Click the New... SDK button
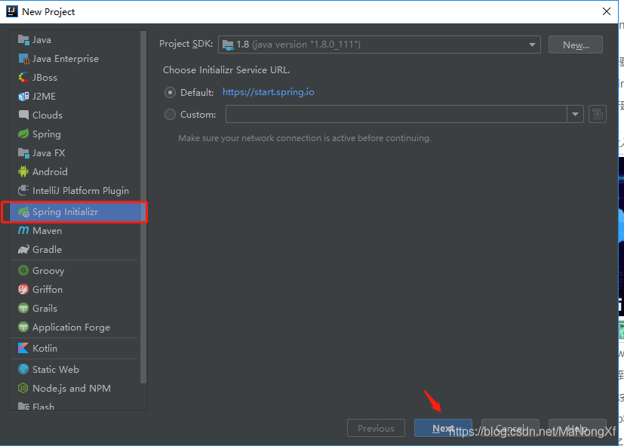 coord(576,45)
